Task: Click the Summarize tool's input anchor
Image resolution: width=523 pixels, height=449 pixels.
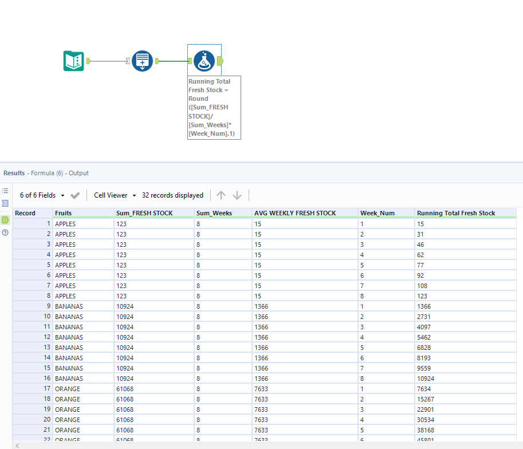Action: click(128, 60)
